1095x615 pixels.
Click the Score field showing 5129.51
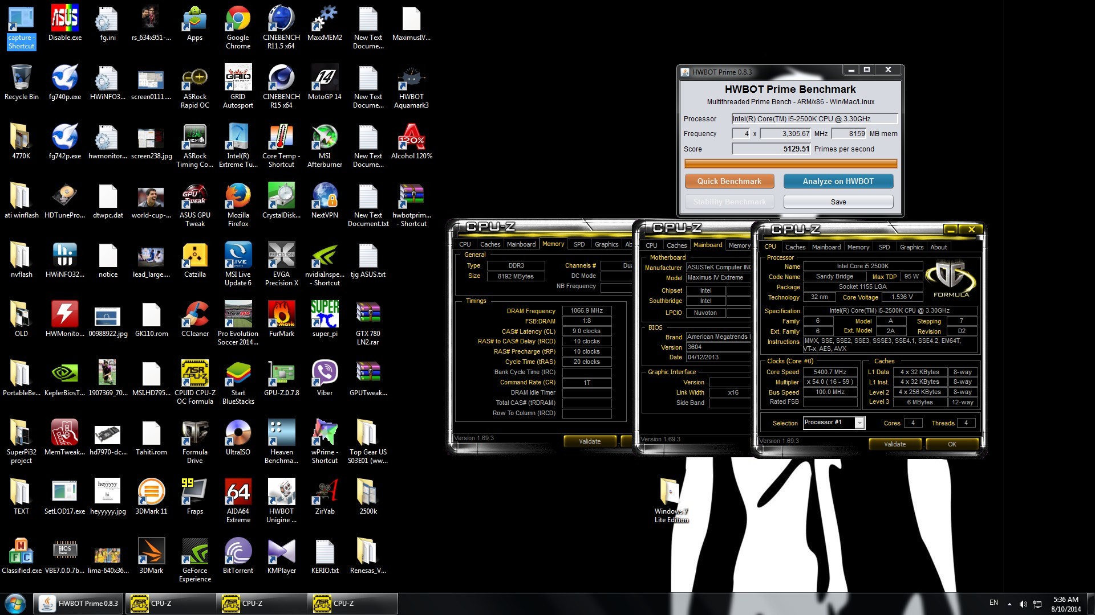[x=772, y=149]
